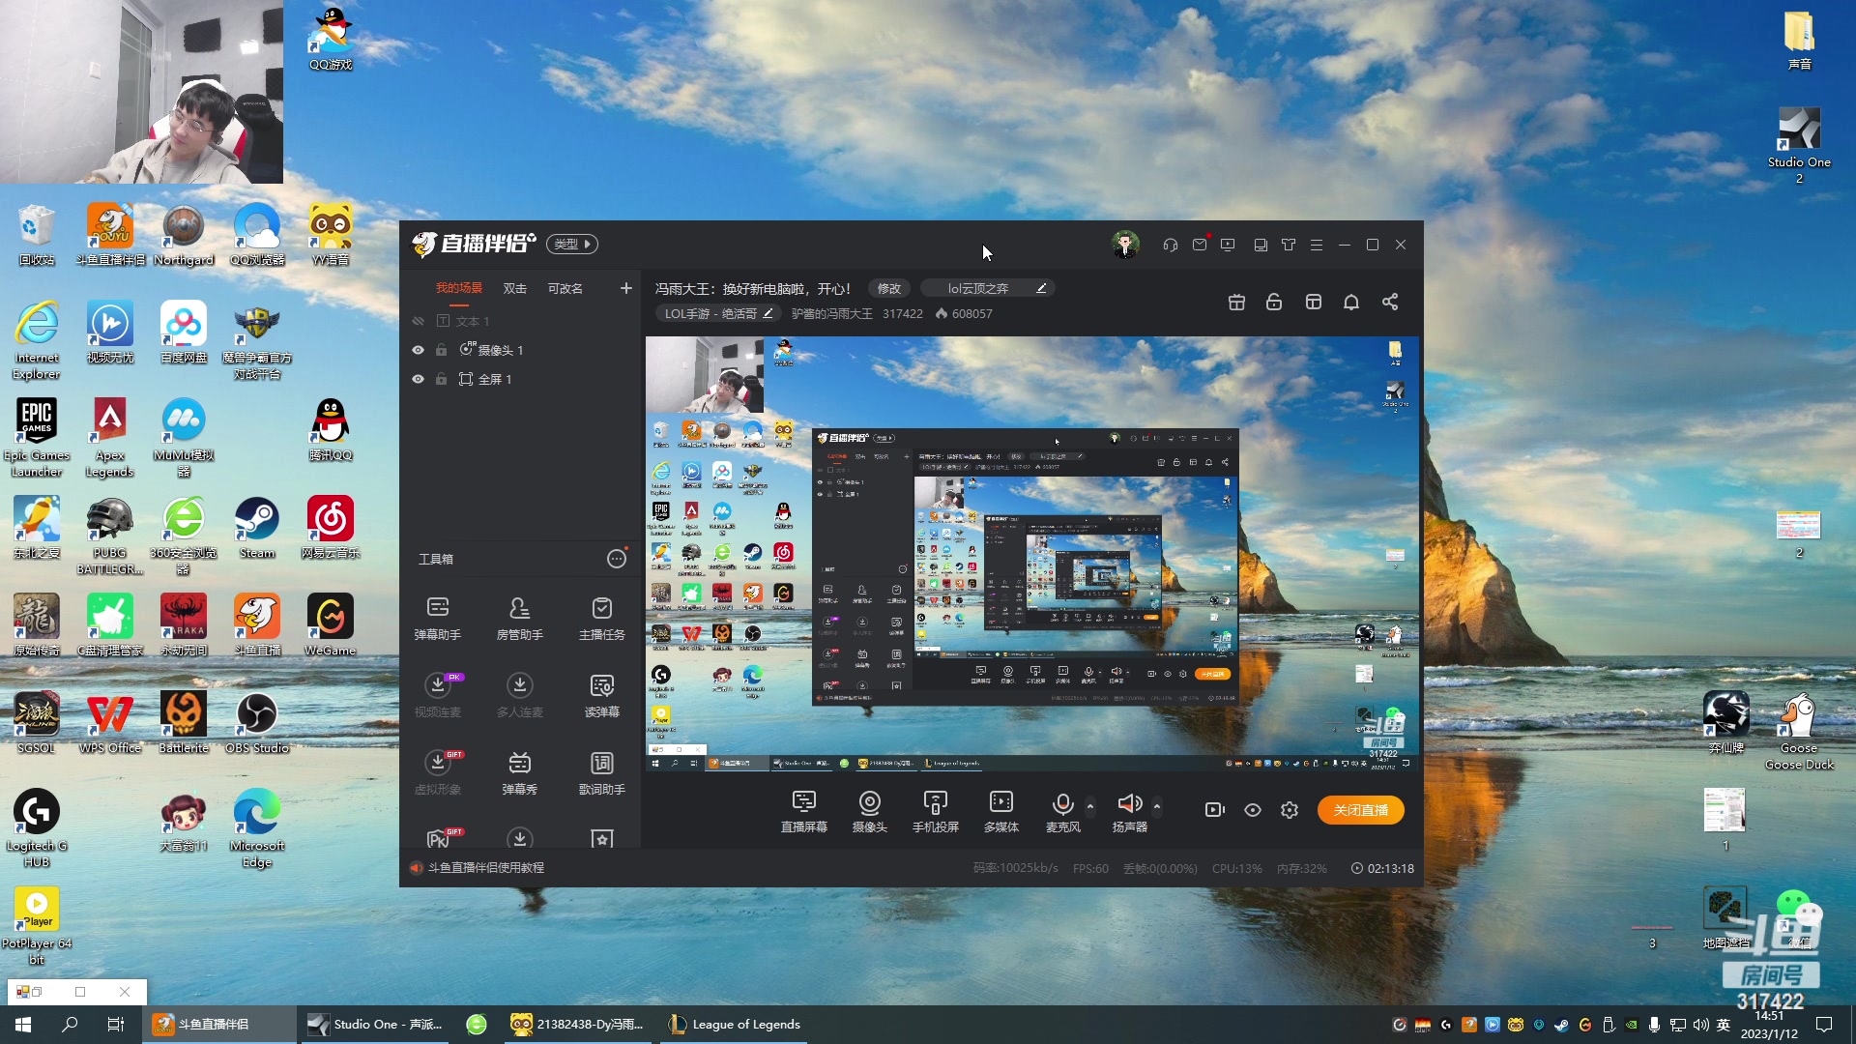Expand the 麦克风 microphone options arrow

(1090, 805)
